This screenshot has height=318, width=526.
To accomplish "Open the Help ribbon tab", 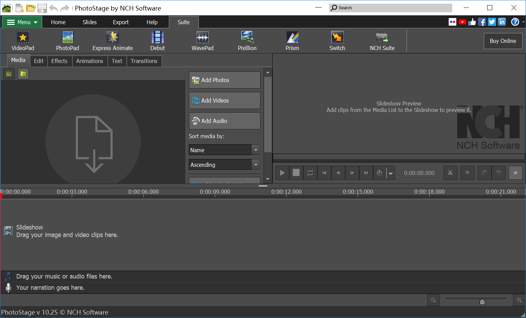I will click(x=152, y=22).
